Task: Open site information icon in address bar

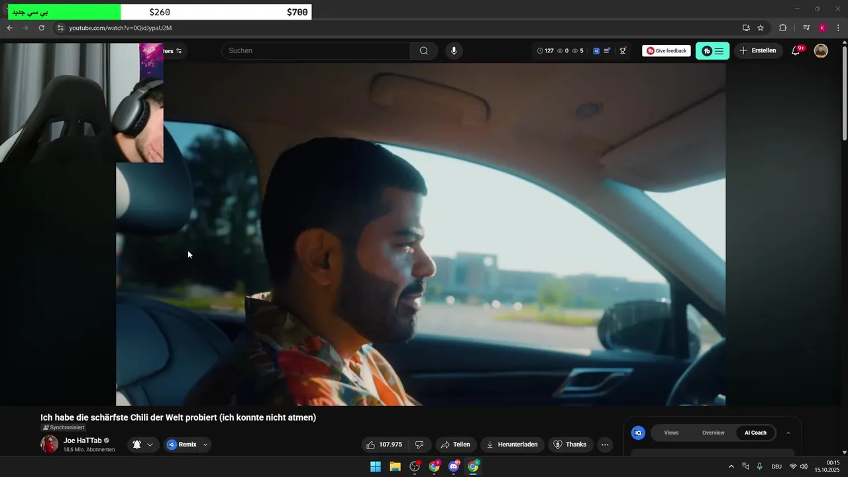Action: pos(60,28)
